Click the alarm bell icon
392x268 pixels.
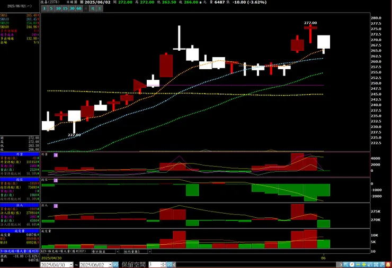tap(388, 264)
